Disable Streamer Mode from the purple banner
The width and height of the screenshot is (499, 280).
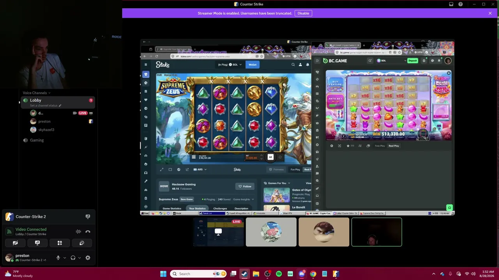(303, 13)
